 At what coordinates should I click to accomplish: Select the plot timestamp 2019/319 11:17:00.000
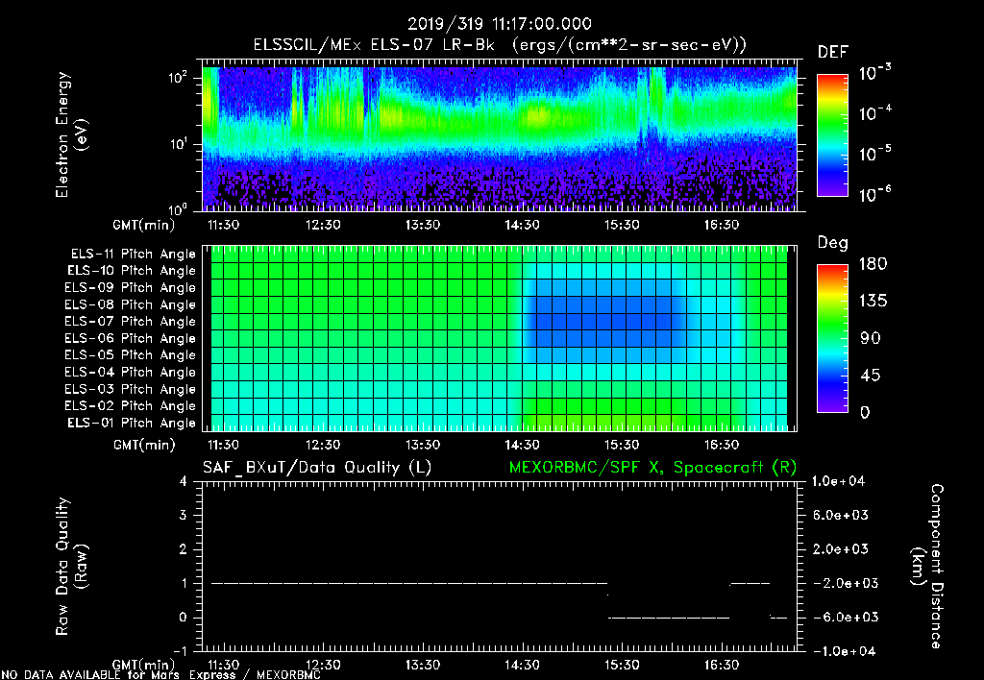point(500,24)
